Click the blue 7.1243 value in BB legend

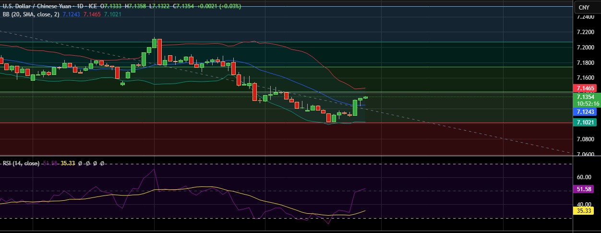coord(72,14)
